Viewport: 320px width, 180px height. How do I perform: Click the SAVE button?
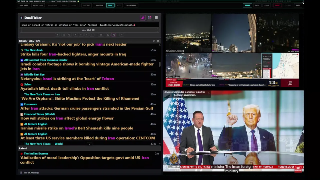point(257,5)
